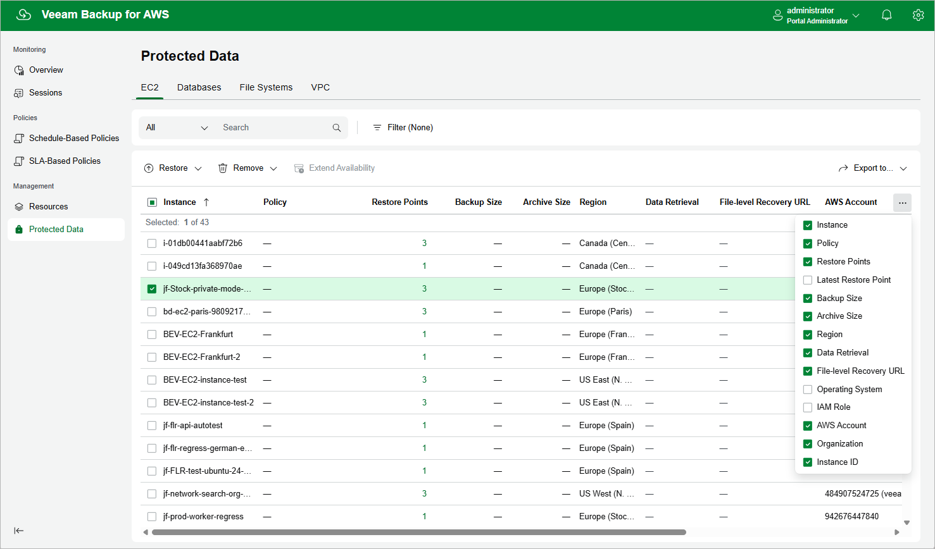Click the Overview sidebar icon
Viewport: 935px width, 549px height.
point(19,70)
